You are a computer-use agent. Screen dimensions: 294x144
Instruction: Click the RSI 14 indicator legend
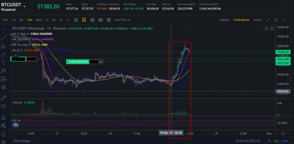point(22,121)
